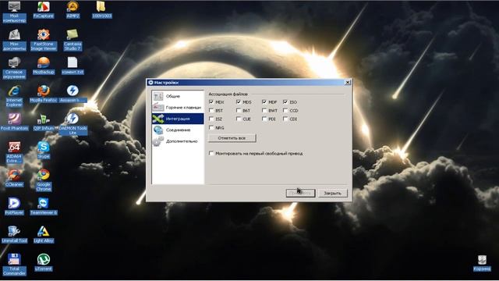Select the TeamViewer 6 desktop shortcut
This screenshot has width=499, height=281.
(44, 206)
